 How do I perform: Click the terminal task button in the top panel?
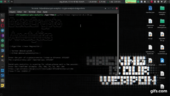(x=12, y=2)
